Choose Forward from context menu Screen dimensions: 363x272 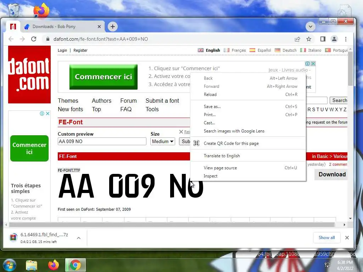248,86
